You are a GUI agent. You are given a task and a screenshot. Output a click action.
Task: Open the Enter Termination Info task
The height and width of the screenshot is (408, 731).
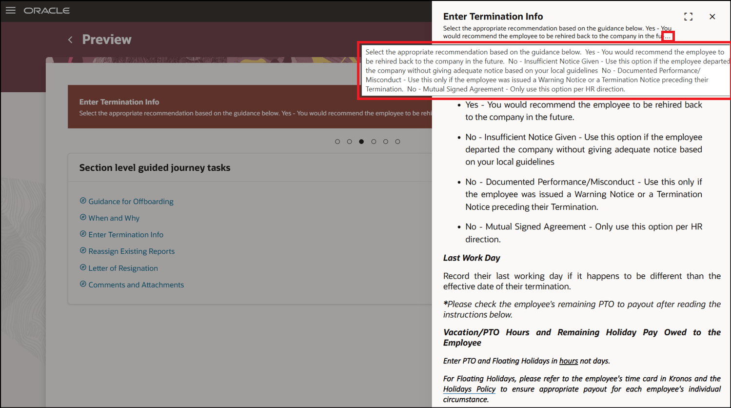tap(126, 234)
